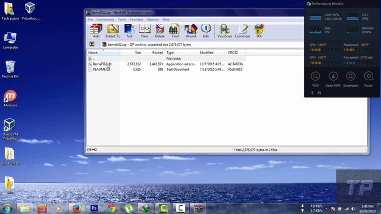
Task: Select the Recycle Bin desktop icon
Action: (x=10, y=69)
